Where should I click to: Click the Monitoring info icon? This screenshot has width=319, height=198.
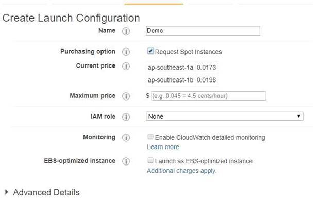pyautogui.click(x=126, y=138)
